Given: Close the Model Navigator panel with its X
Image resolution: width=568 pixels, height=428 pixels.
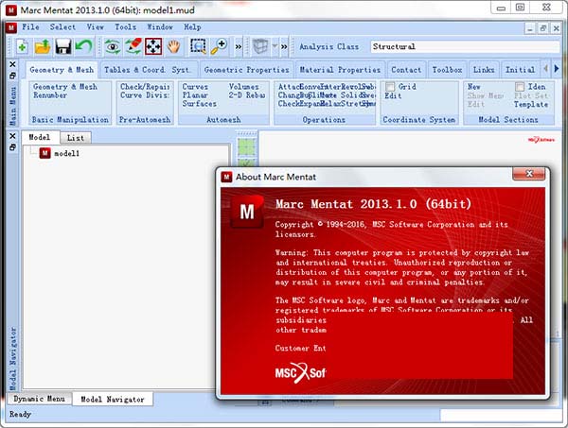Looking at the screenshot, I should tap(12, 136).
